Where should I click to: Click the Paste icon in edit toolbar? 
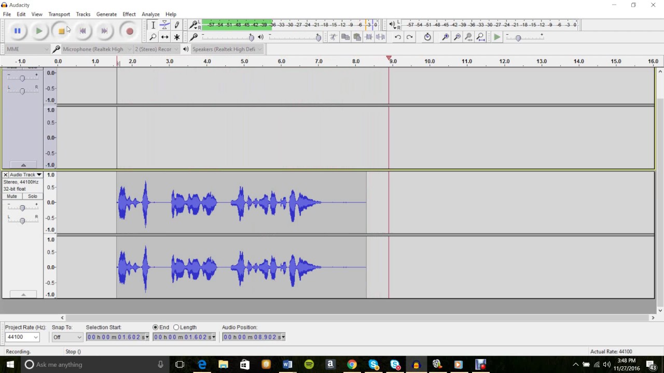pos(357,37)
